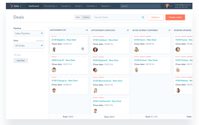Viewport: 199px width, 125px height.
Task: Expand the arrow beside the profile avatar
Action: (171, 6)
